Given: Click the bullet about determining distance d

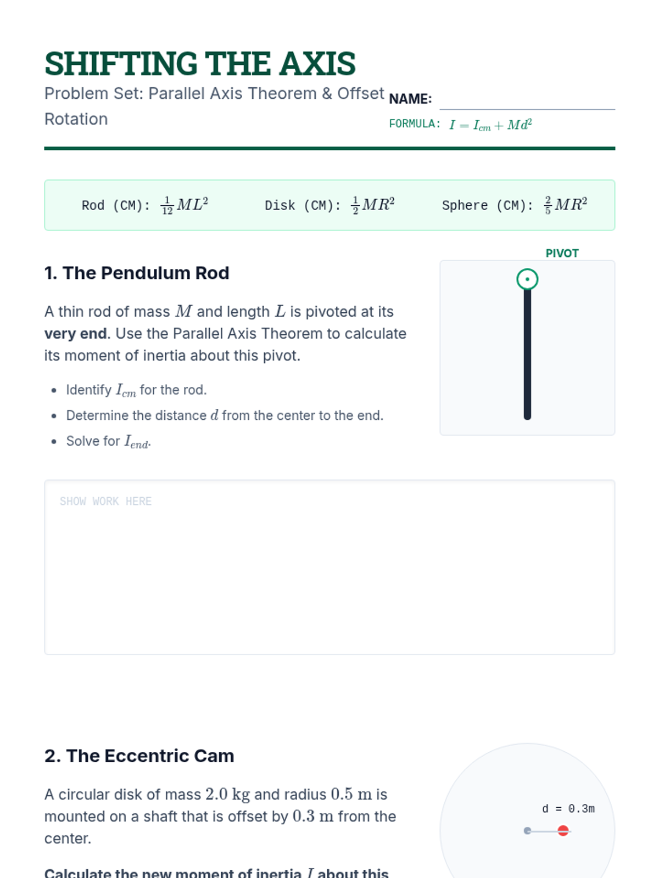Looking at the screenshot, I should click(225, 416).
